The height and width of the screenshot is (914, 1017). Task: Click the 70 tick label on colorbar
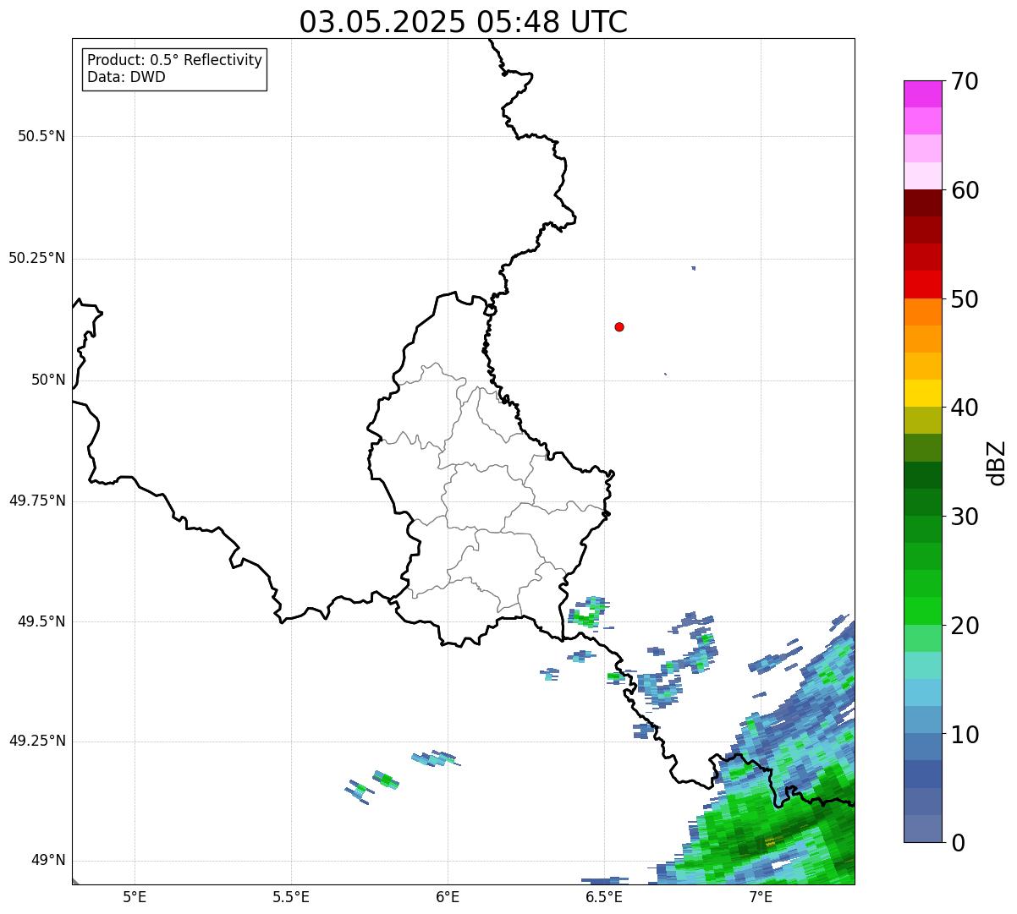pos(965,81)
